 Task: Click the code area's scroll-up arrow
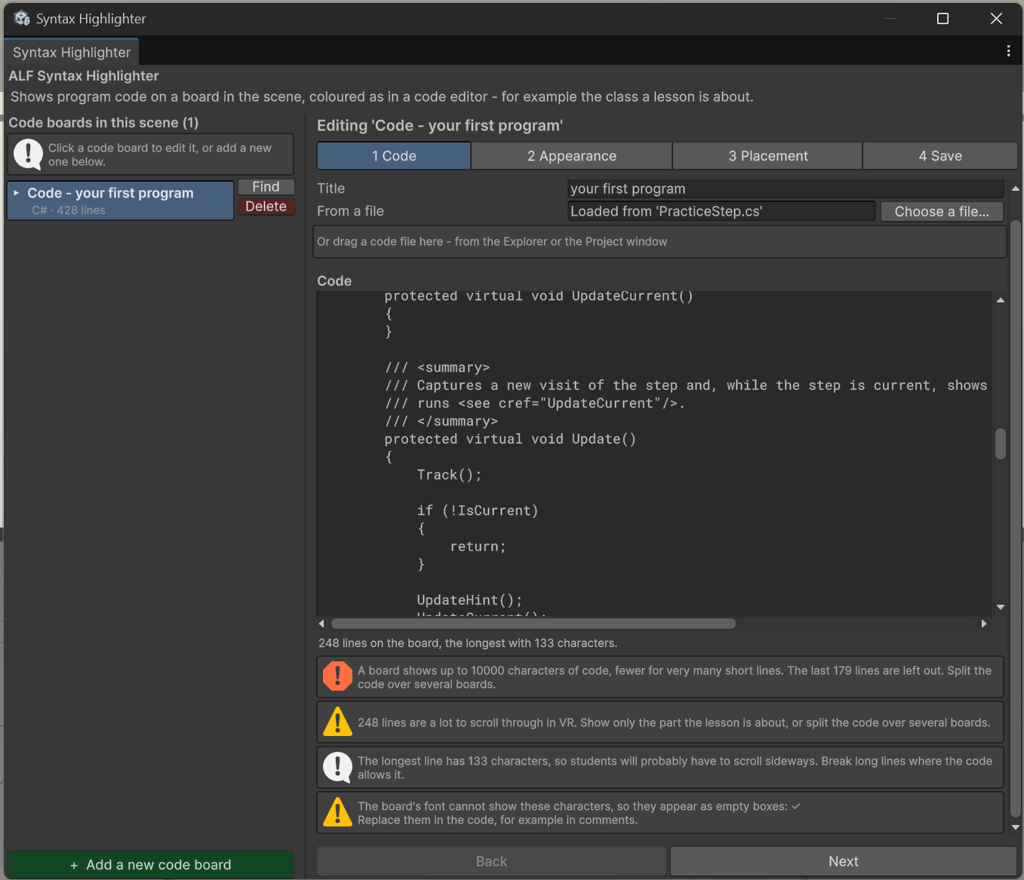click(x=1001, y=300)
